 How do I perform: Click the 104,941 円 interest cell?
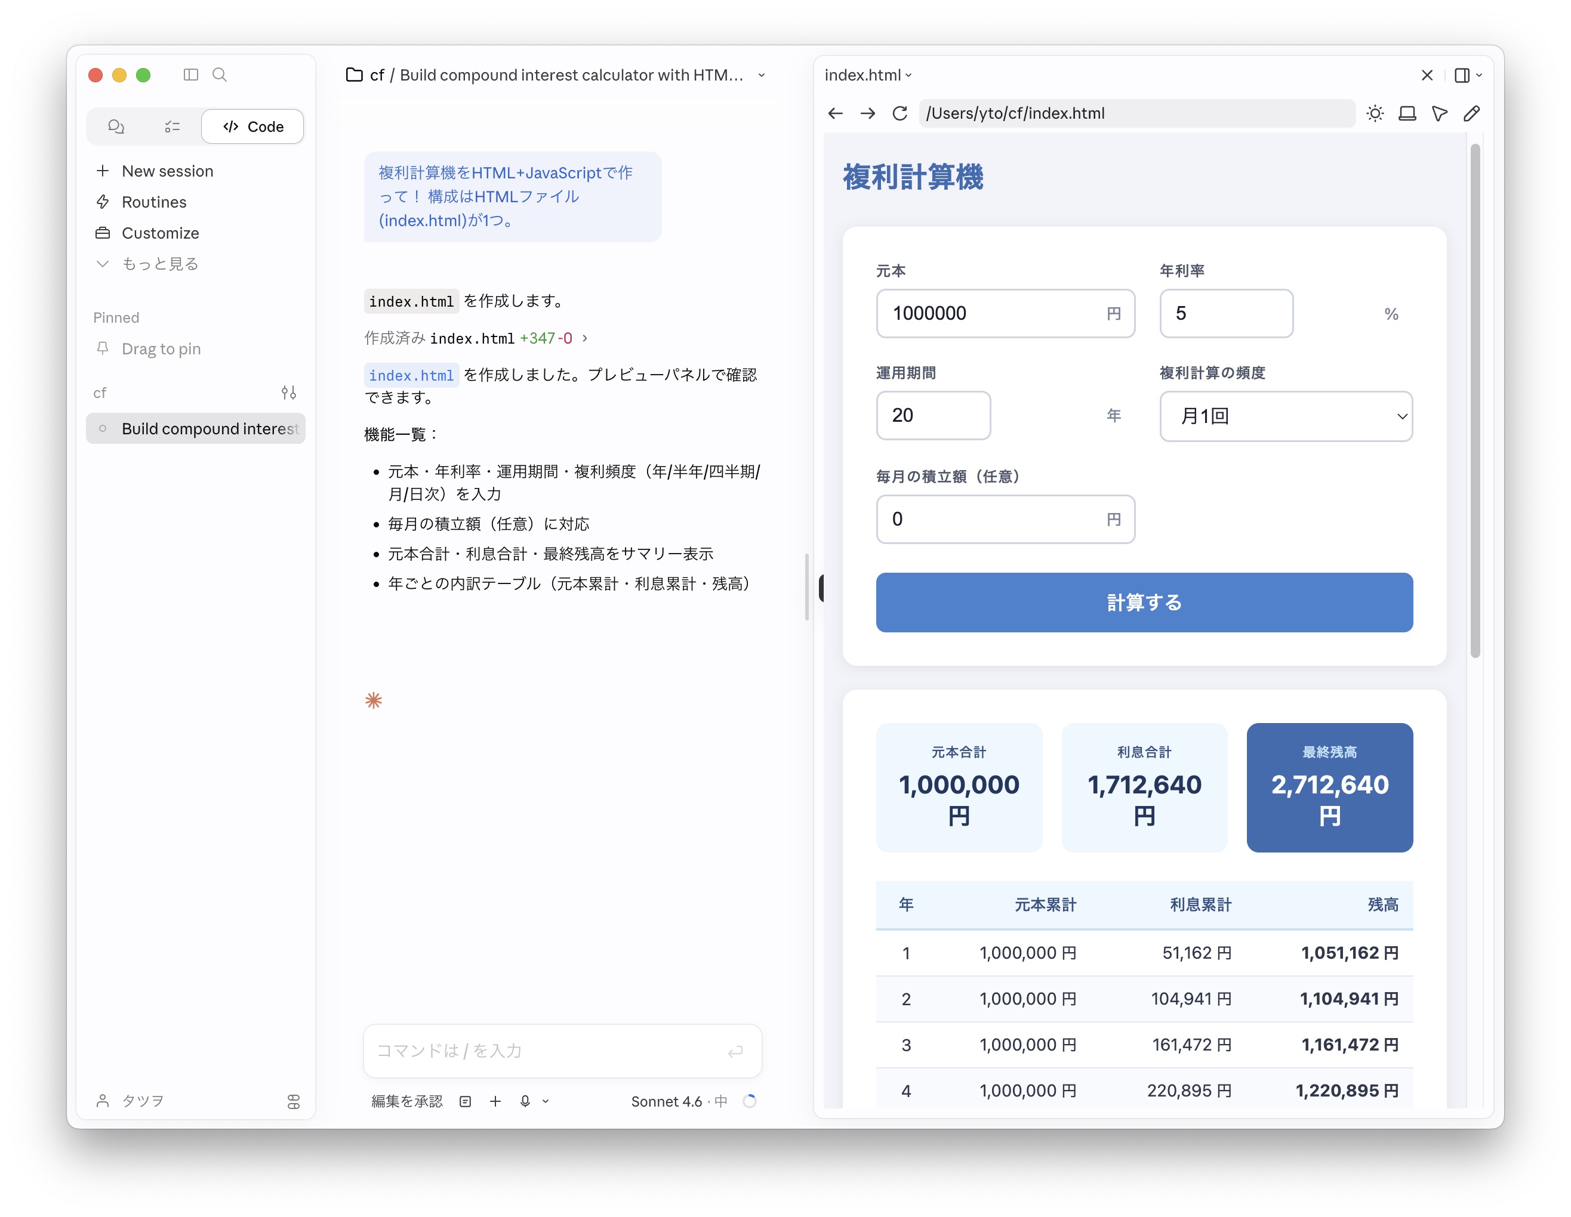tap(1191, 999)
